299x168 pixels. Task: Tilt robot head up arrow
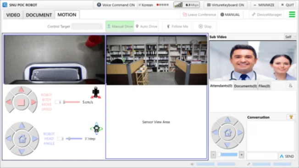22,125
